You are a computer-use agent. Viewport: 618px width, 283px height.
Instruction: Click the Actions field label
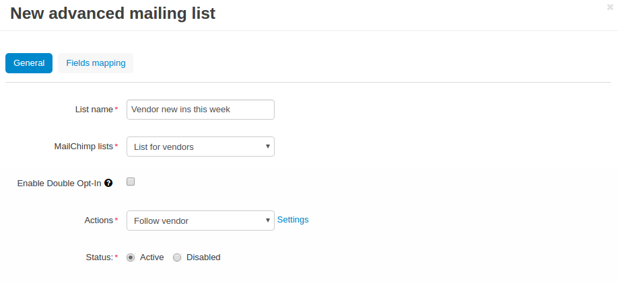(99, 220)
